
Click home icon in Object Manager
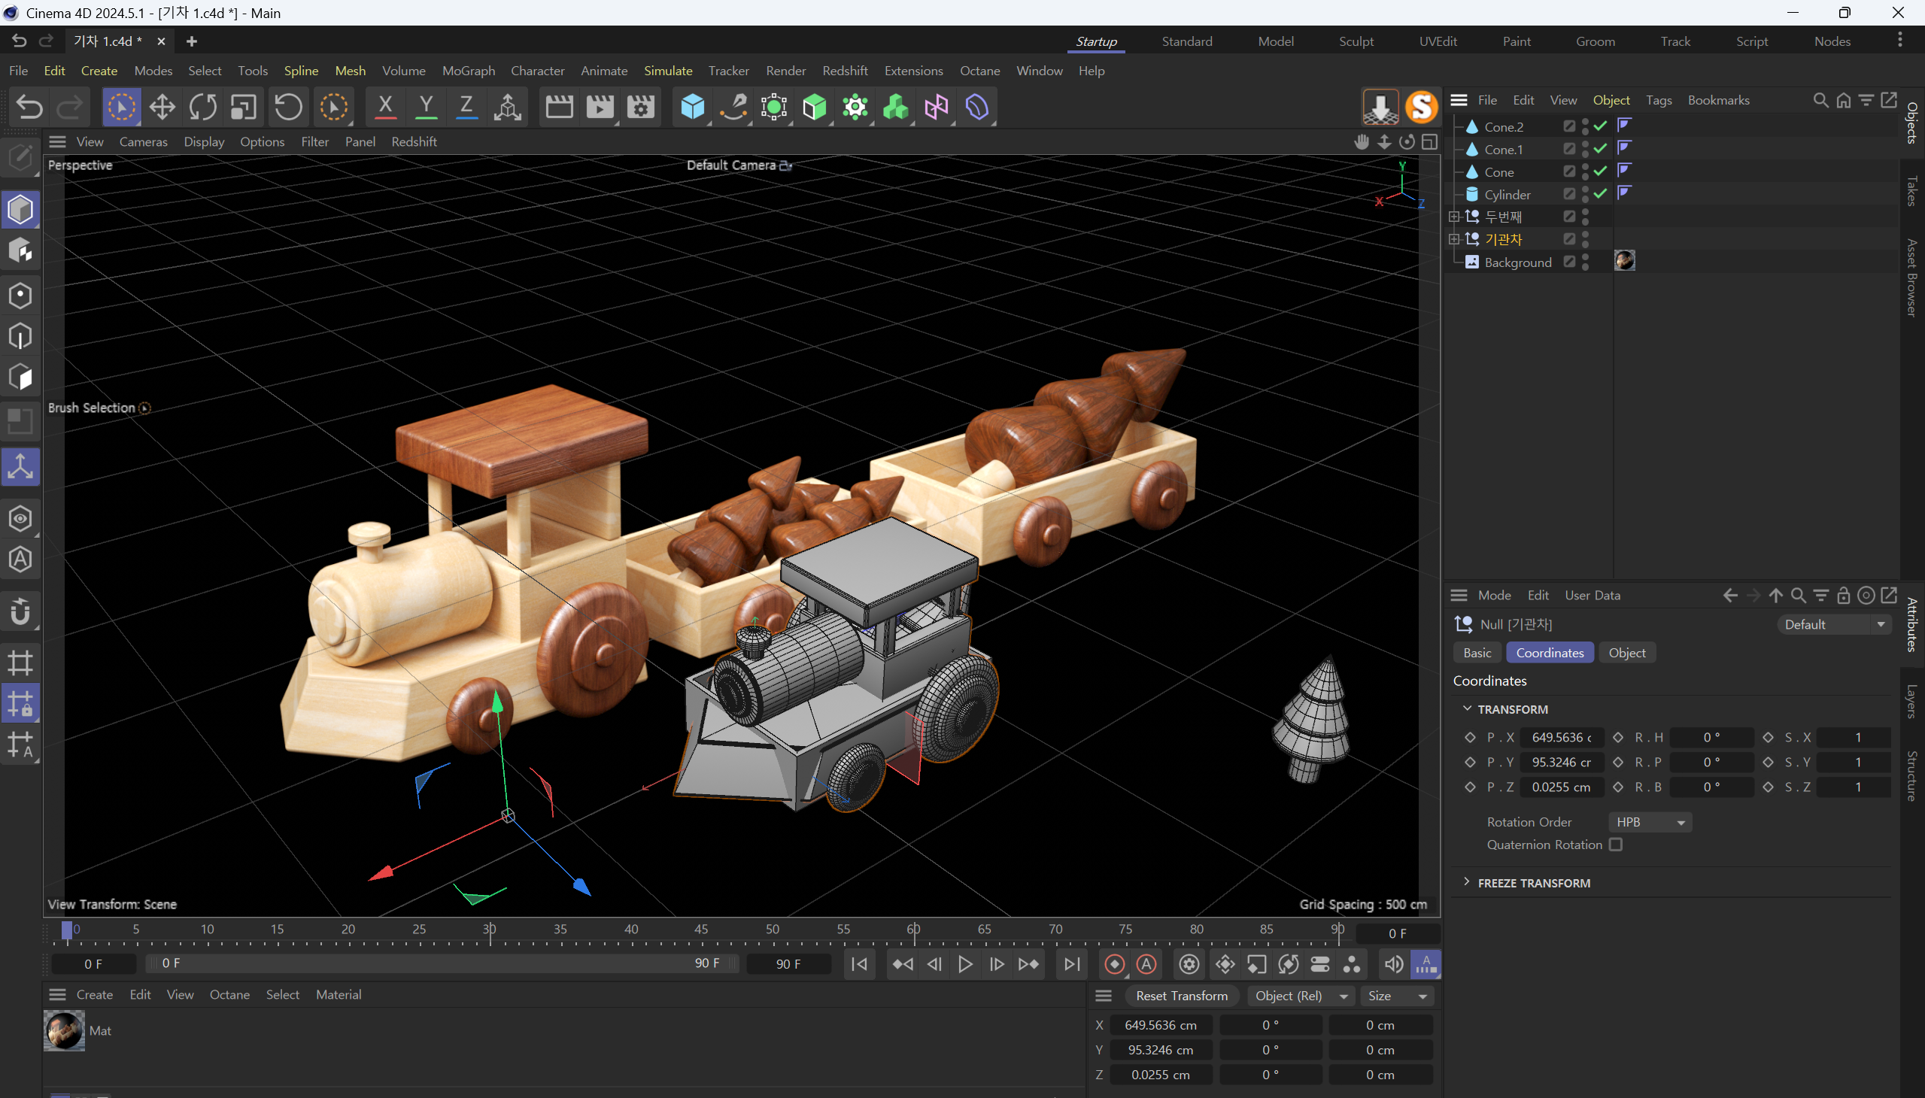coord(1844,100)
